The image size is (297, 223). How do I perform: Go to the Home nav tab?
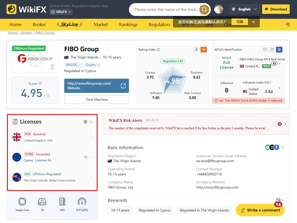point(15,25)
